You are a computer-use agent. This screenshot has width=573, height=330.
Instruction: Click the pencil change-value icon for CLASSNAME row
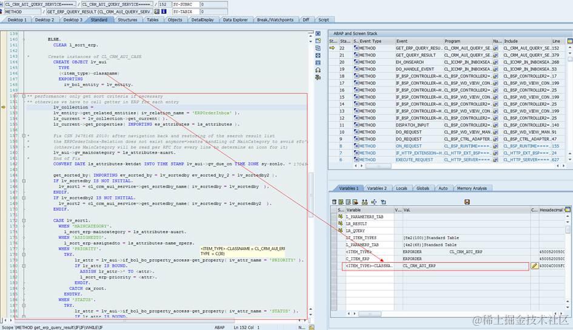tap(534, 266)
